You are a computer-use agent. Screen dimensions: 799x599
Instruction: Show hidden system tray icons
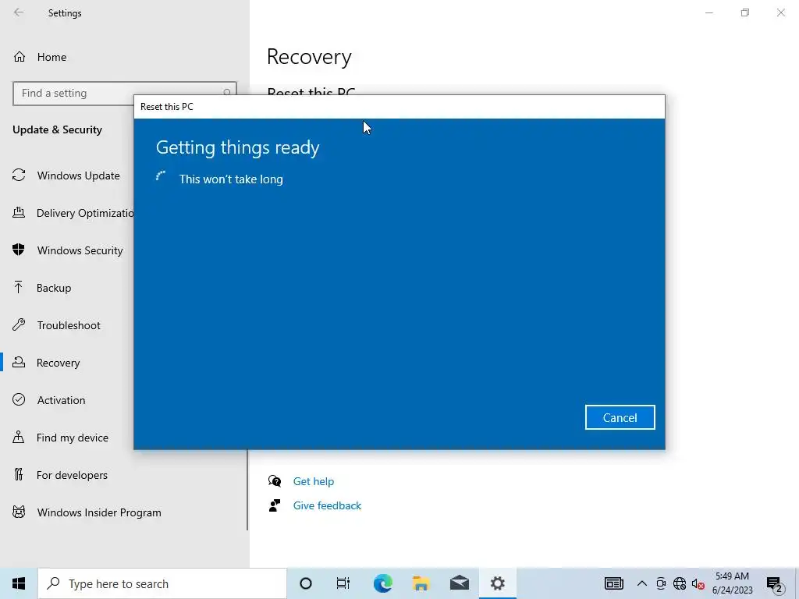pos(641,583)
